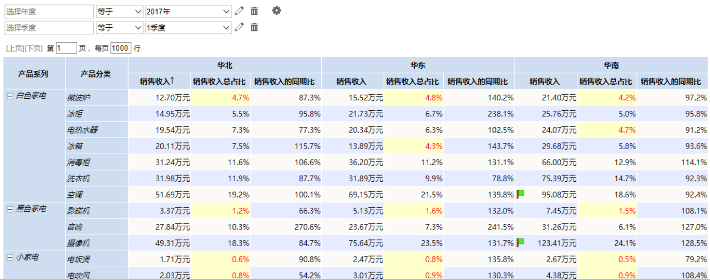
Task: Open the 2017年 year value dropdown
Action: [x=188, y=11]
